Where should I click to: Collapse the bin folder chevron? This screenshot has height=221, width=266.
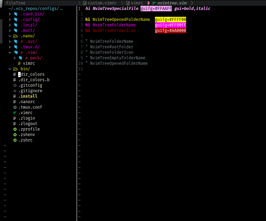coord(10,69)
